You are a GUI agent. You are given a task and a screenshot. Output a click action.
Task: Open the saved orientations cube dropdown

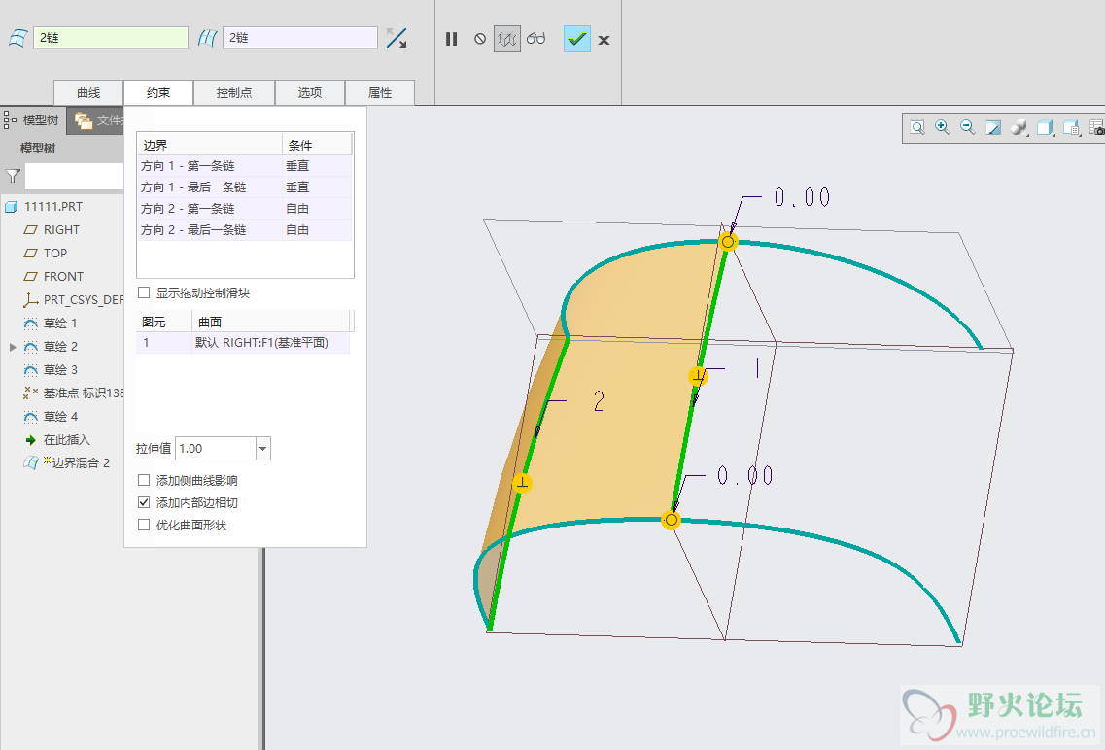click(x=1045, y=127)
